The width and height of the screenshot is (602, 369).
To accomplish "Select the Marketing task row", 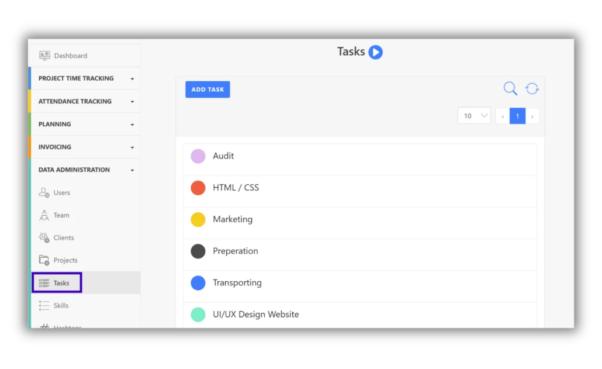I will tap(234, 219).
